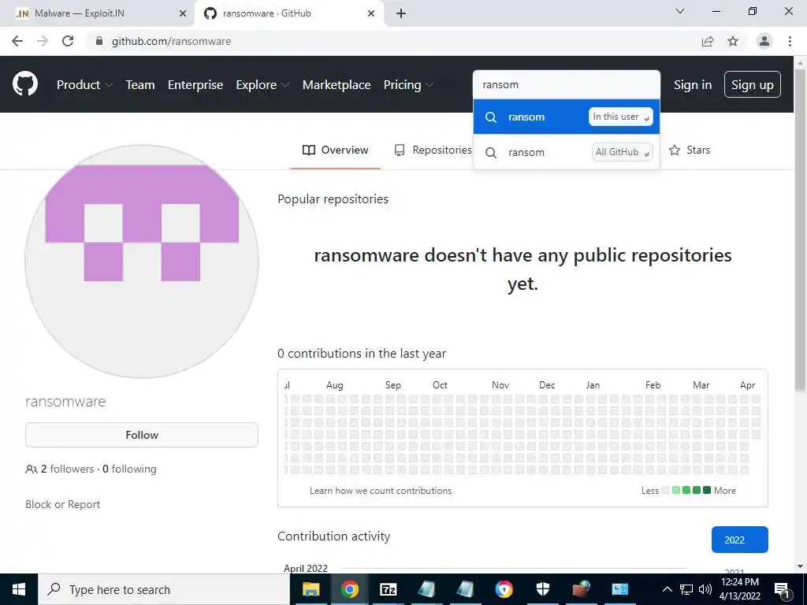Click the ransomware profile avatar

click(142, 262)
